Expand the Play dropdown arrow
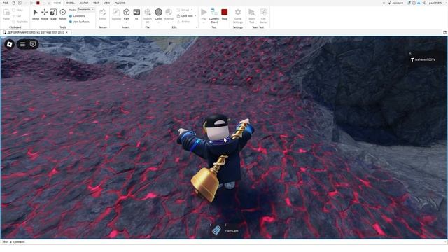The height and width of the screenshot is (252, 448). (204, 22)
